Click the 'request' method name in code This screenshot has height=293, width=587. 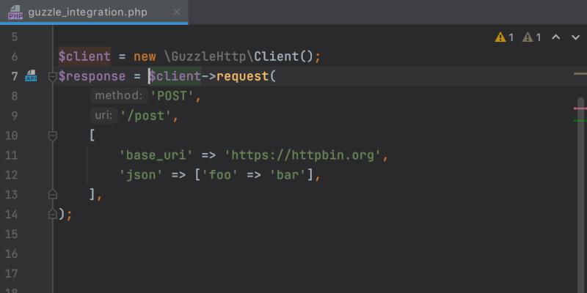(x=243, y=76)
